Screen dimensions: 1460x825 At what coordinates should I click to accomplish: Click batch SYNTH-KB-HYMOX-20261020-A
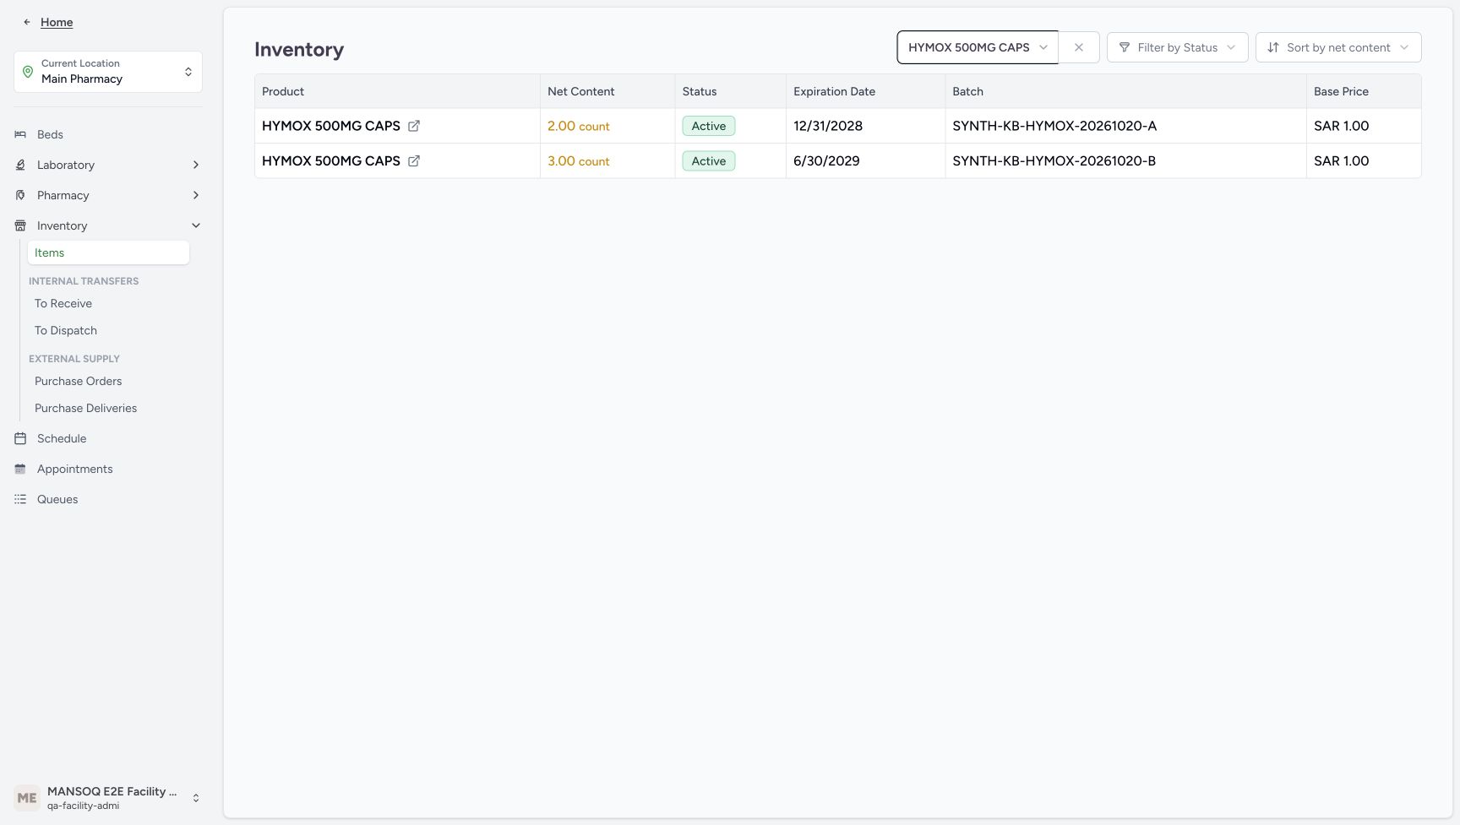coord(1054,126)
